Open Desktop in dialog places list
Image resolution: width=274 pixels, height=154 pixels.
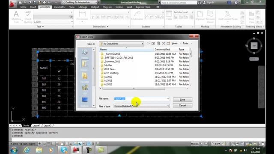click(x=85, y=101)
